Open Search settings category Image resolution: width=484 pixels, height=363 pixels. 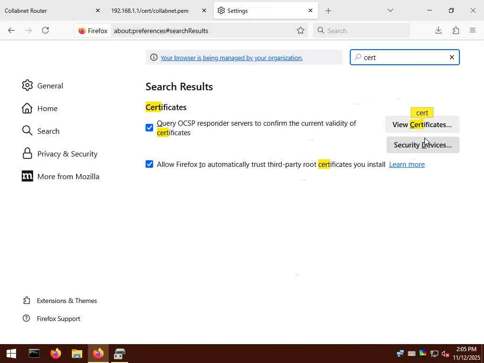click(x=41, y=131)
